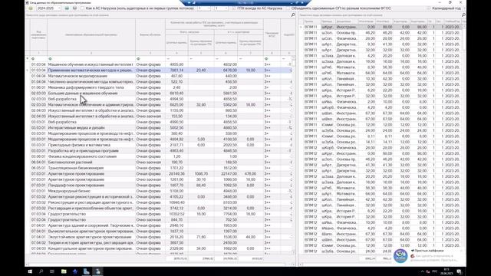Select row Механика деформируемого твердого тела

coord(161,87)
